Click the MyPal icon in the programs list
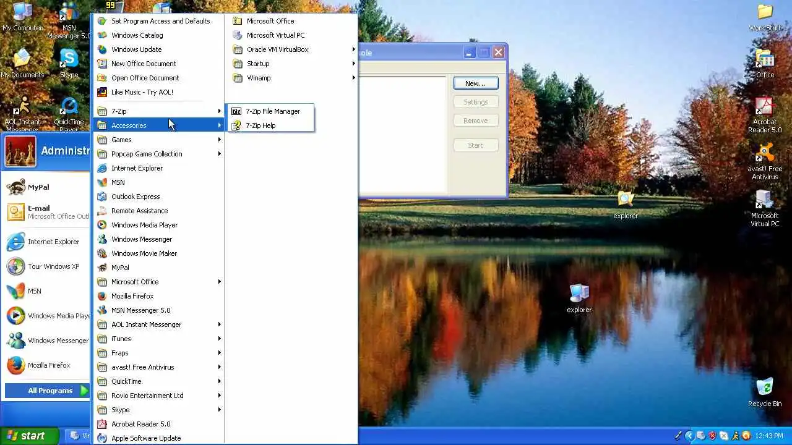The height and width of the screenshot is (445, 792). coord(102,268)
